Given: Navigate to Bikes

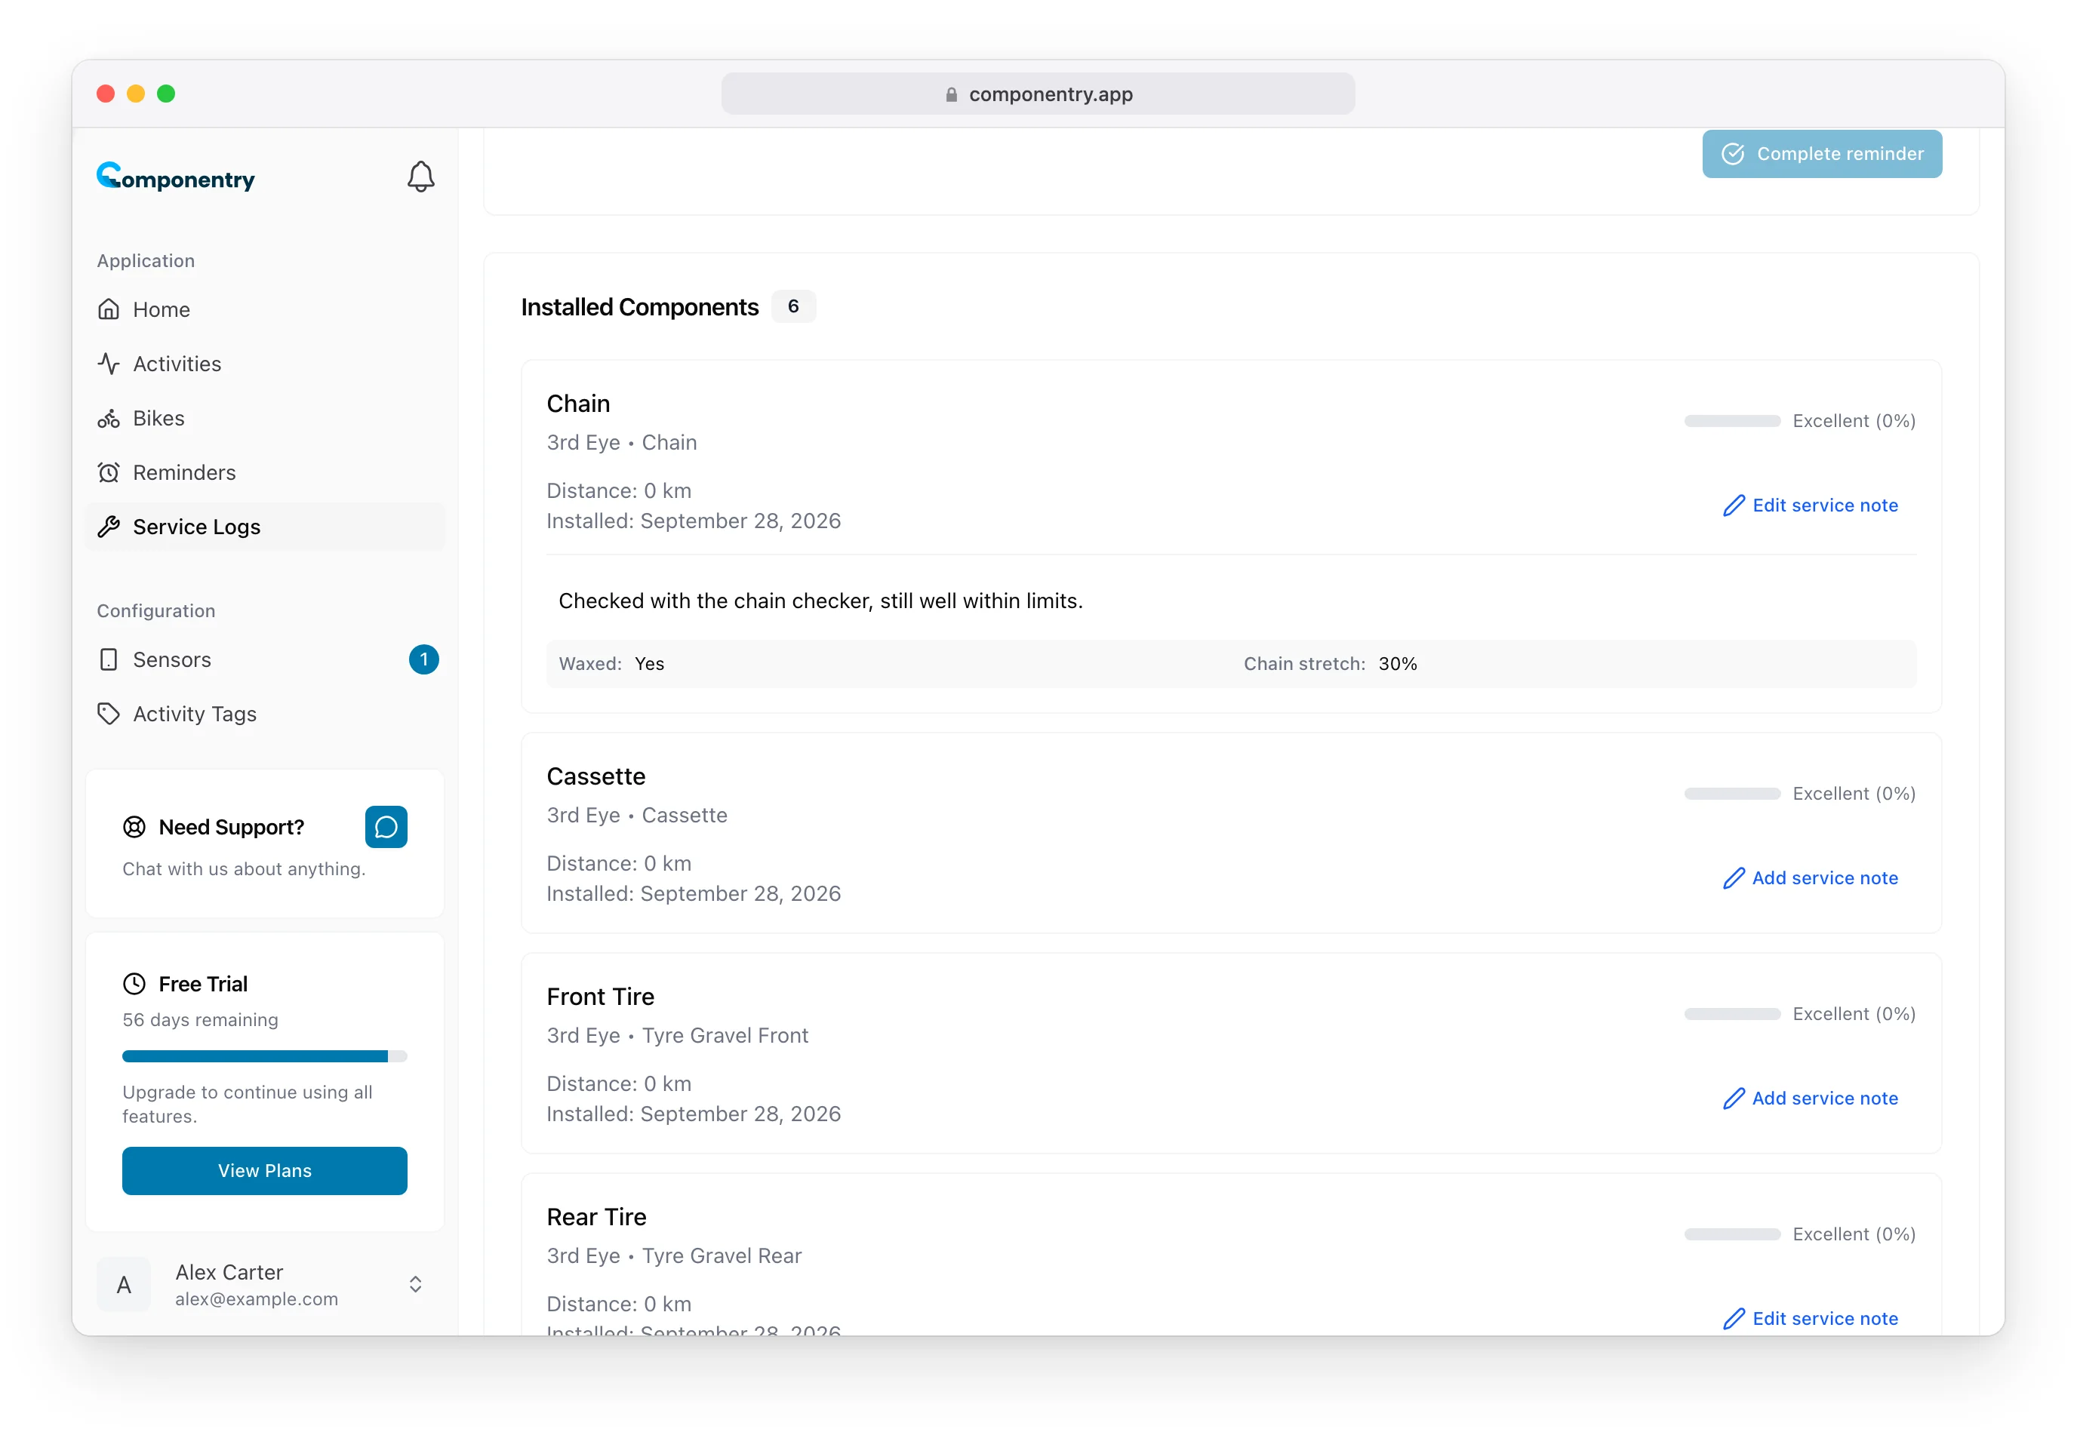Looking at the screenshot, I should pos(265,418).
